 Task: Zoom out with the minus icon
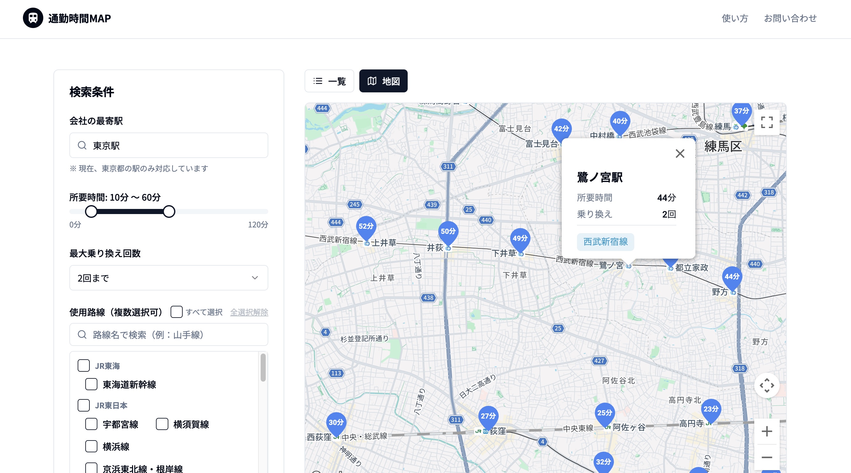click(x=767, y=457)
